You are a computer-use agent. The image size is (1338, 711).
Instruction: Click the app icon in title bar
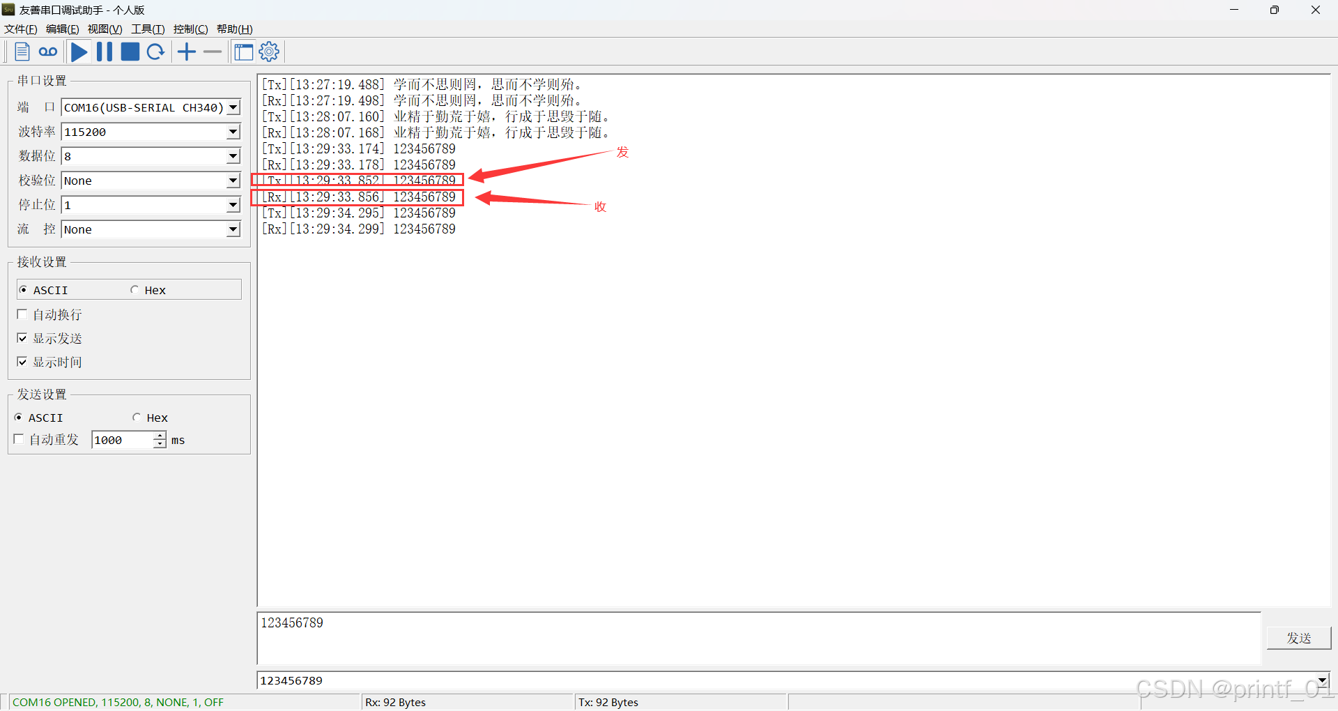[8, 10]
